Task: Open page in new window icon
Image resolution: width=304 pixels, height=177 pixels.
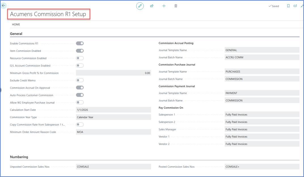Action: tap(295, 6)
